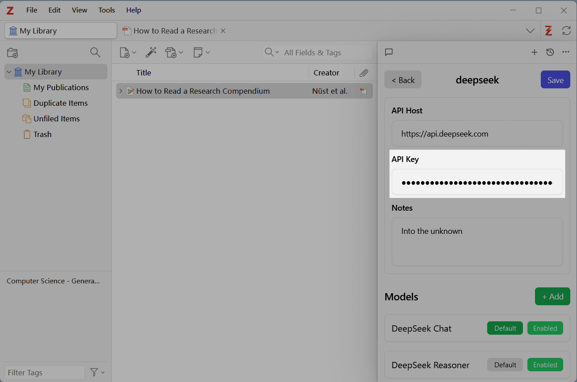
Task: Start a new chat with plus icon
Action: click(x=534, y=52)
